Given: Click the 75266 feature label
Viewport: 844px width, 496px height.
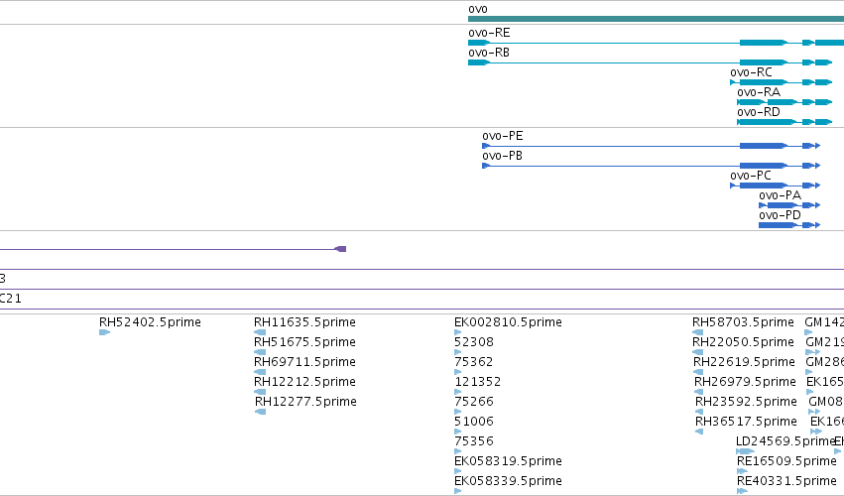Looking at the screenshot, I should click(474, 402).
